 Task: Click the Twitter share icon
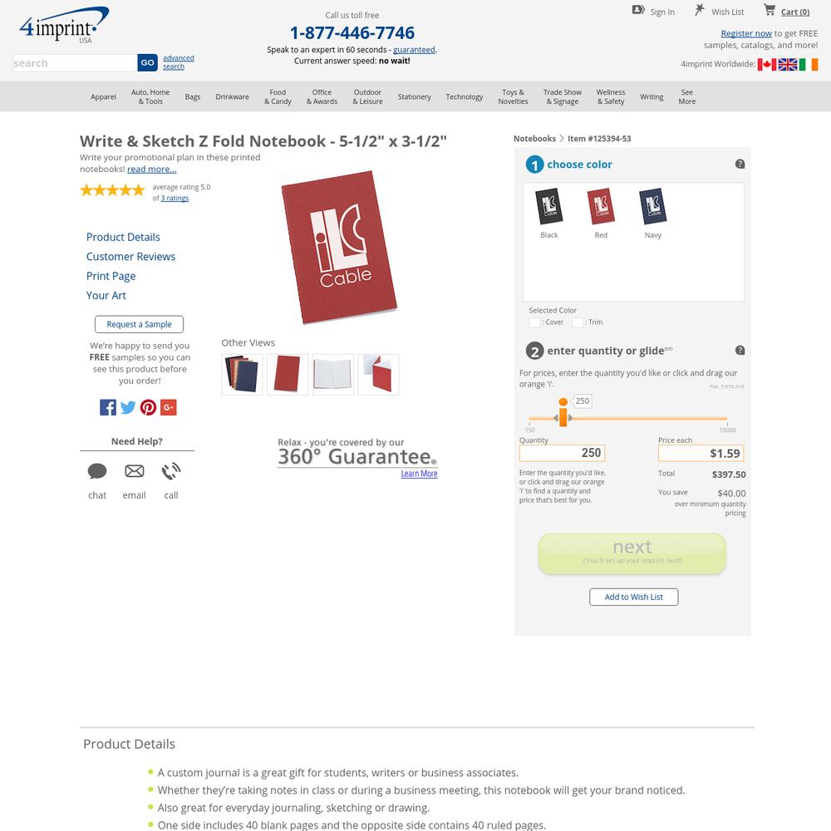point(128,407)
